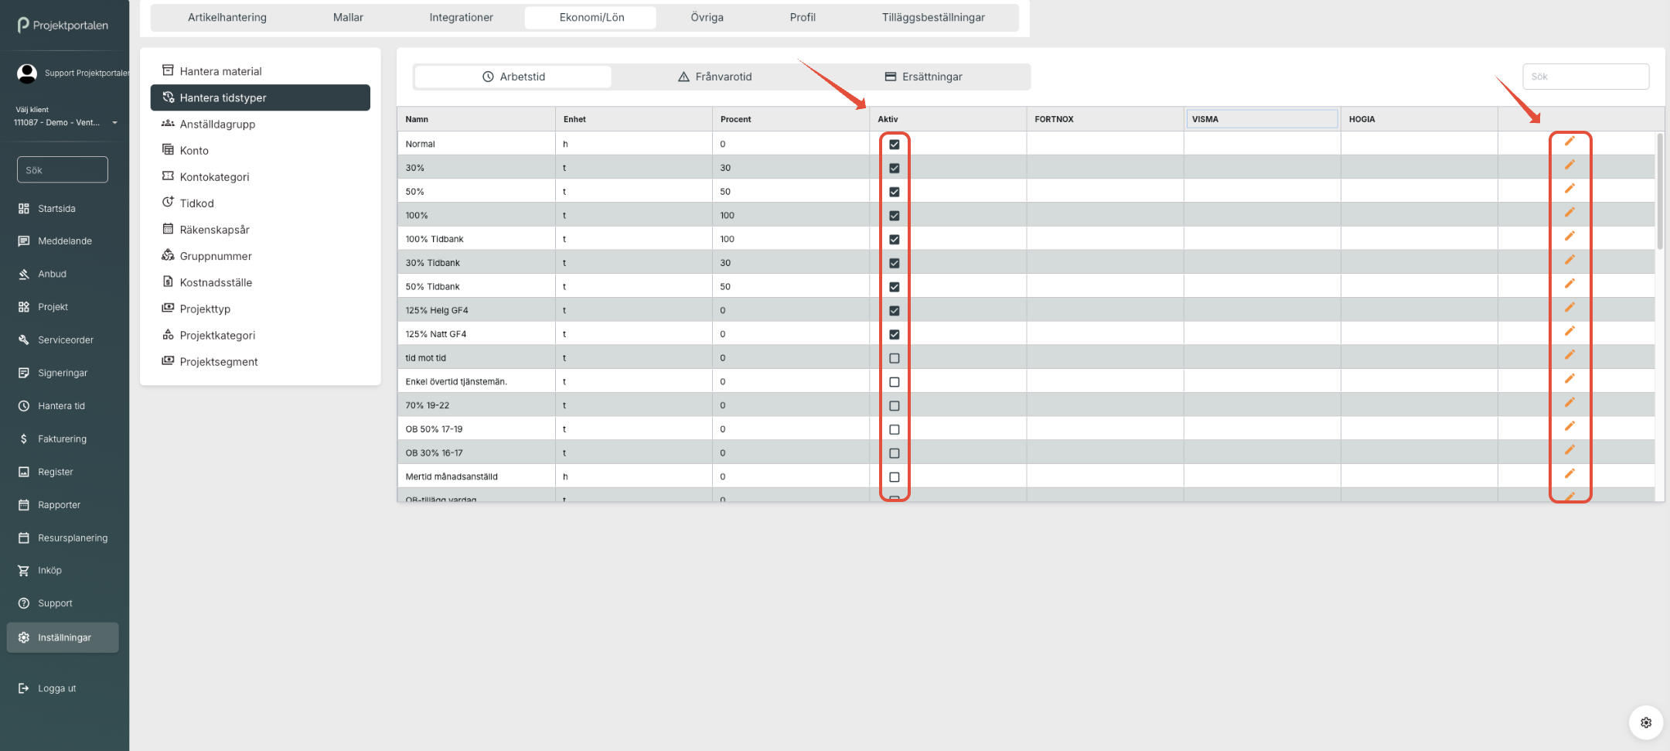The image size is (1670, 751).
Task: Go to the Anbud section
Action: click(52, 274)
